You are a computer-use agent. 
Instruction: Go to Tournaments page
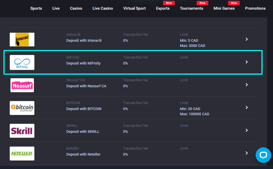point(191,8)
